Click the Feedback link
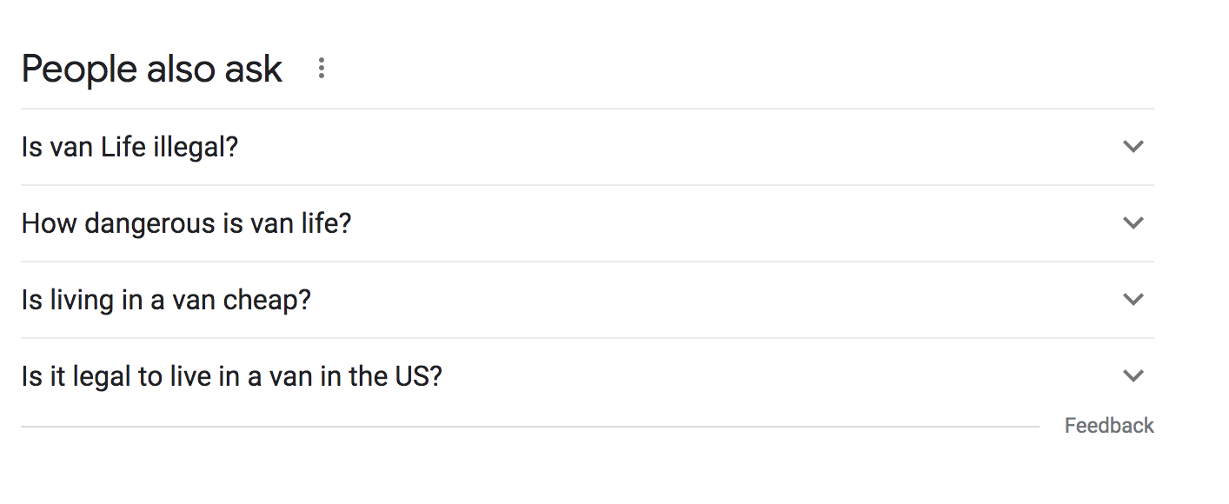1229x504 pixels. (1109, 426)
